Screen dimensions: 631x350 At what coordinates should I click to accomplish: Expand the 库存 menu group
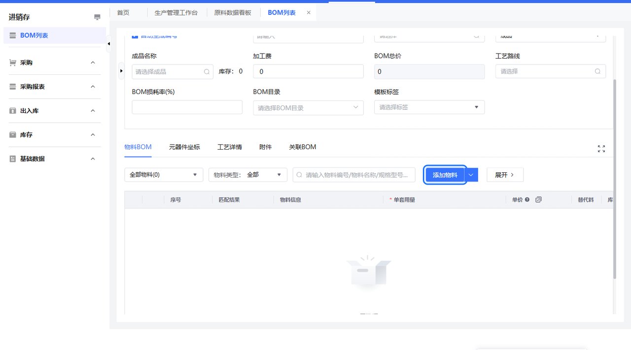point(93,135)
